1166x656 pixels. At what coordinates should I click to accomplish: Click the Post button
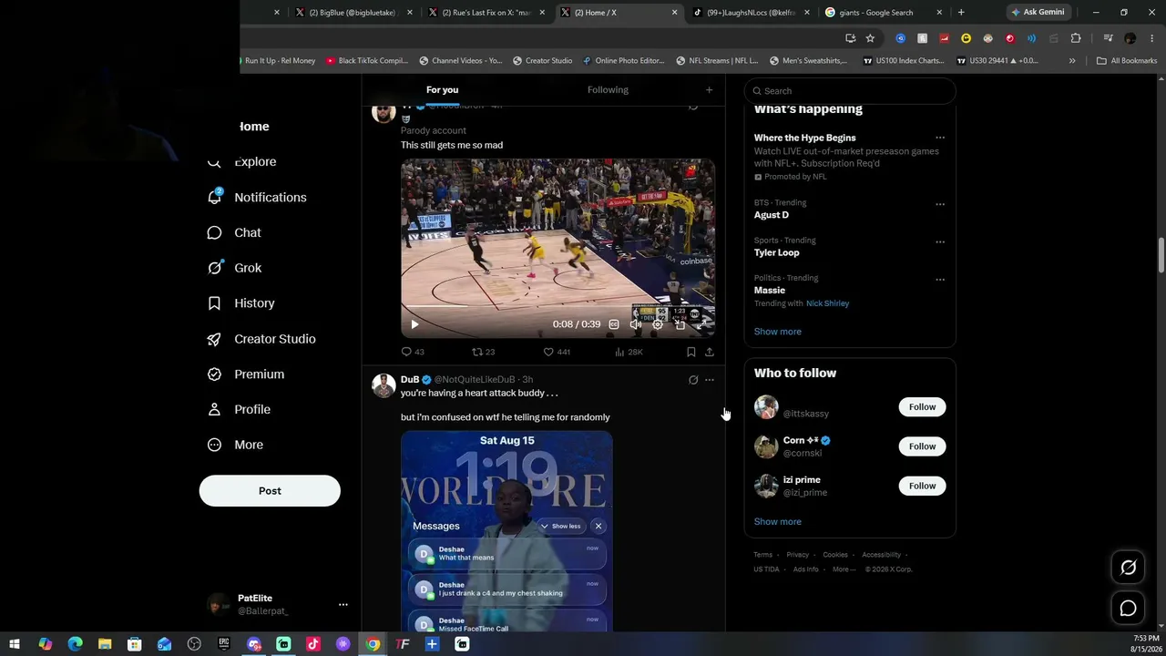pos(270,491)
